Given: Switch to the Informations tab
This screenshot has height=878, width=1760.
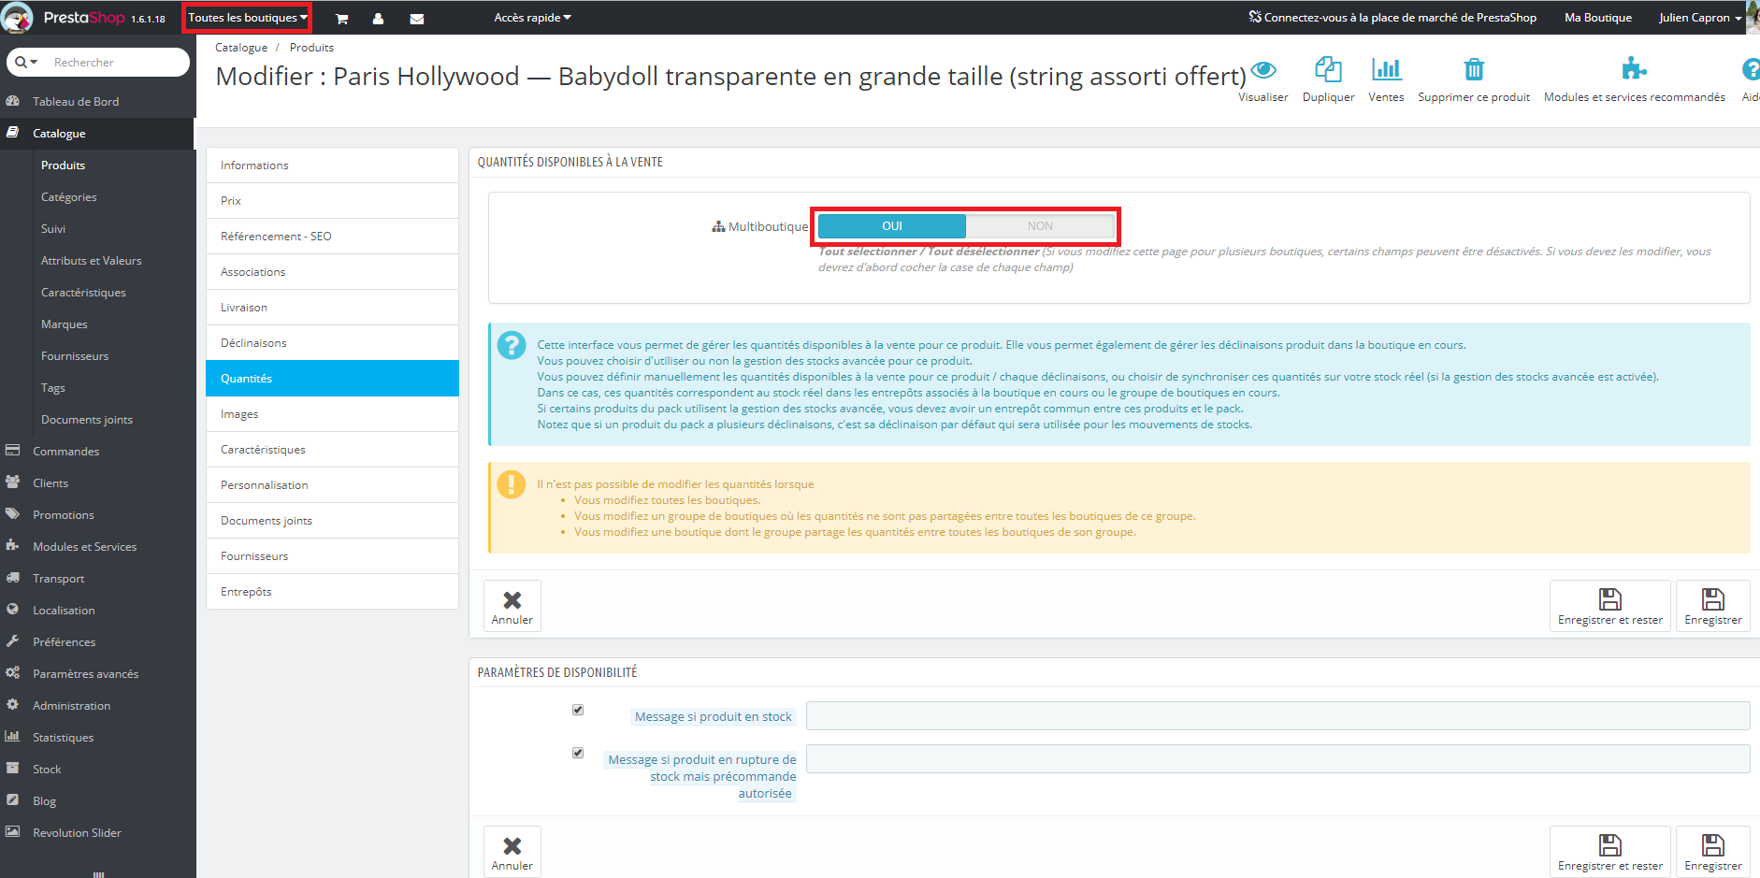Looking at the screenshot, I should [x=332, y=166].
